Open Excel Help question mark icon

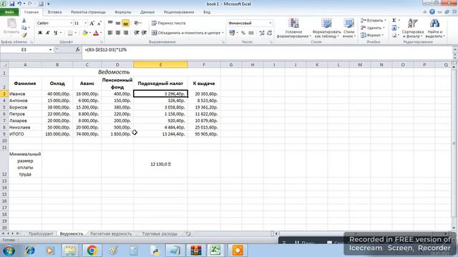pyautogui.click(x=432, y=12)
